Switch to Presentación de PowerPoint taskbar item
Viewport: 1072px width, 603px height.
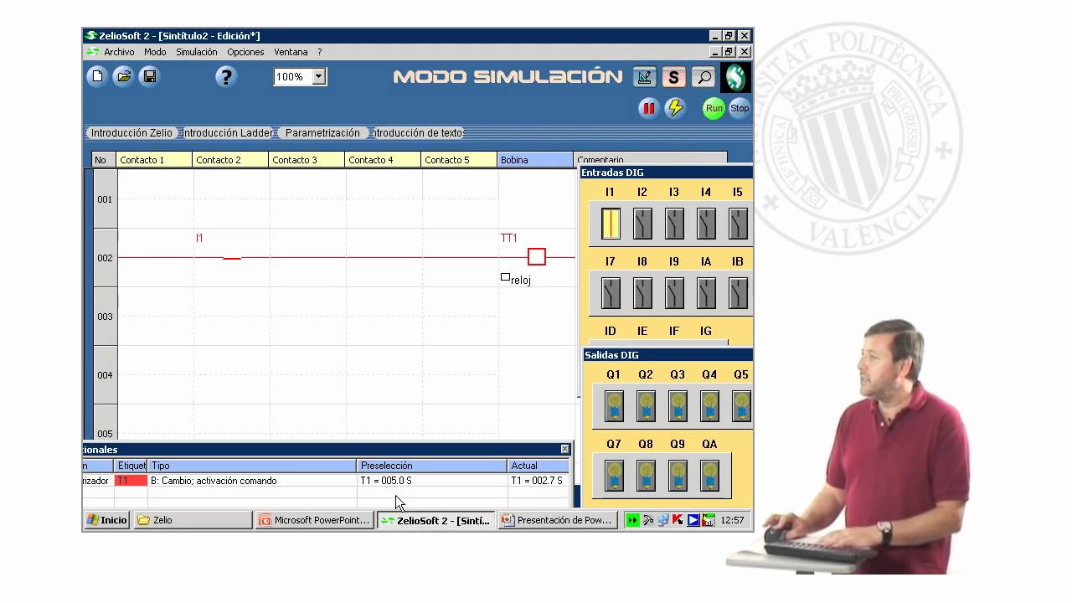(x=558, y=520)
